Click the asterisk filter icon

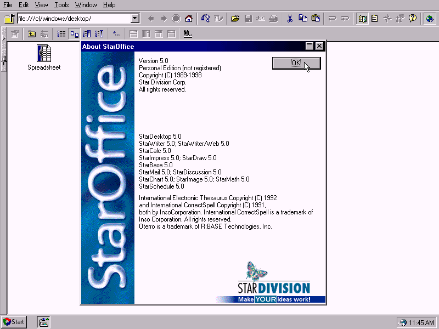coord(116,34)
